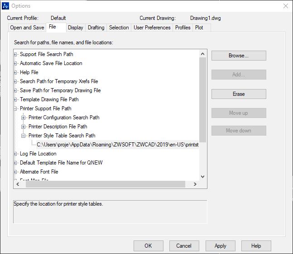Click the Drawing1.dwg current drawing name
The width and height of the screenshot is (293, 254).
pos(205,18)
